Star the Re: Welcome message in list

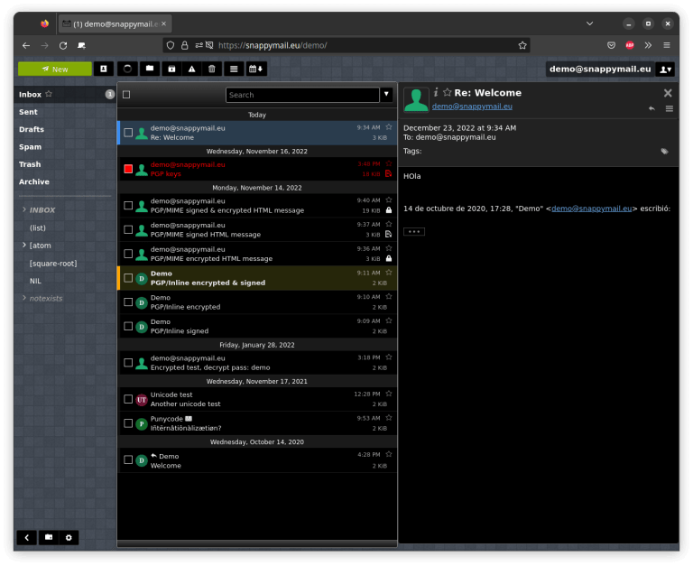(389, 127)
